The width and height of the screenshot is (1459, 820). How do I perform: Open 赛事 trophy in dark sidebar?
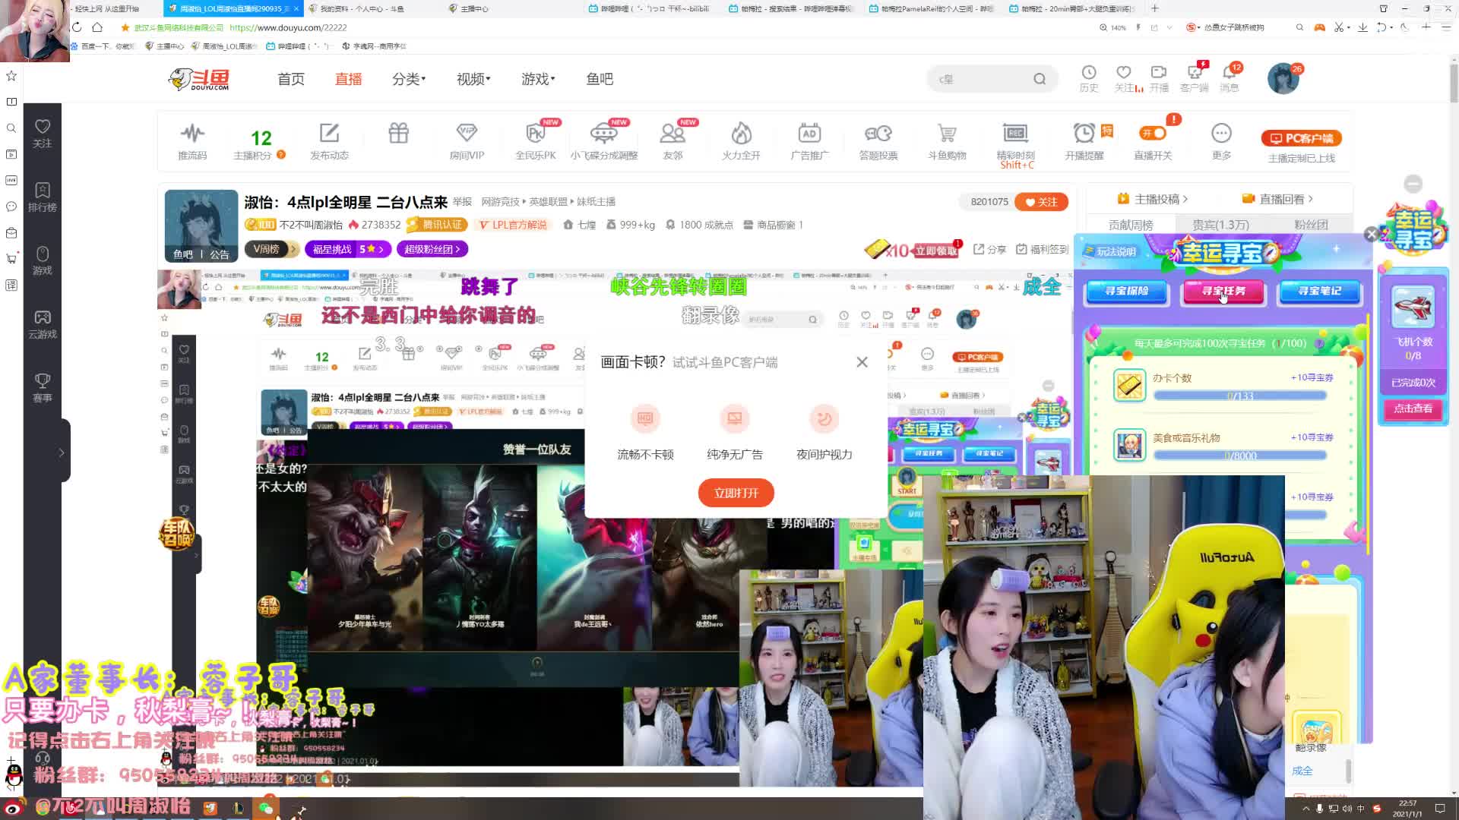tap(43, 387)
